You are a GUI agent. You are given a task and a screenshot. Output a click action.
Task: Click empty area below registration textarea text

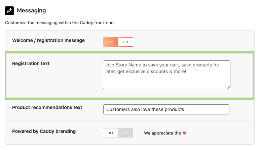point(166,82)
